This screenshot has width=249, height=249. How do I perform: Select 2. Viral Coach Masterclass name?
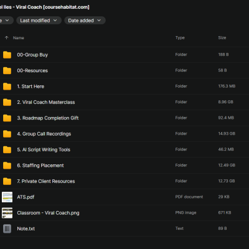point(46,102)
